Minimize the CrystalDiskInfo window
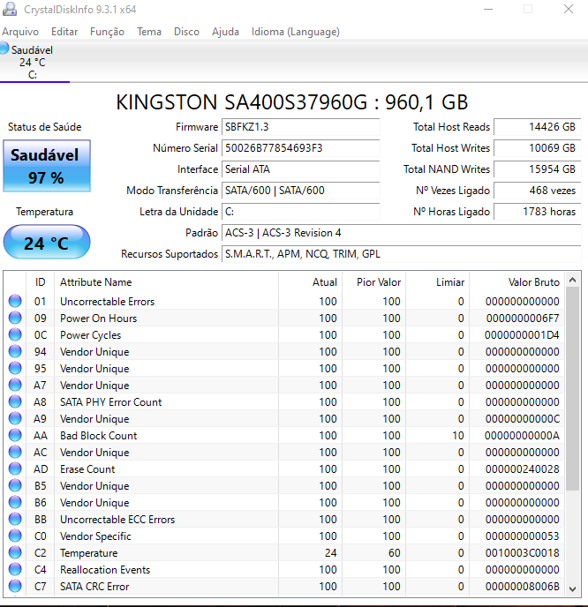Screen dimensions: 588x607 [x=488, y=9]
